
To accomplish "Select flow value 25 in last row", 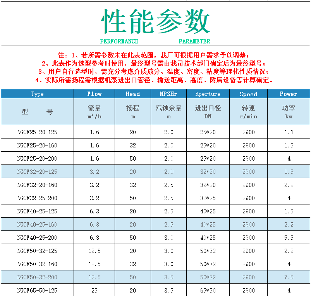I will point(94,290).
